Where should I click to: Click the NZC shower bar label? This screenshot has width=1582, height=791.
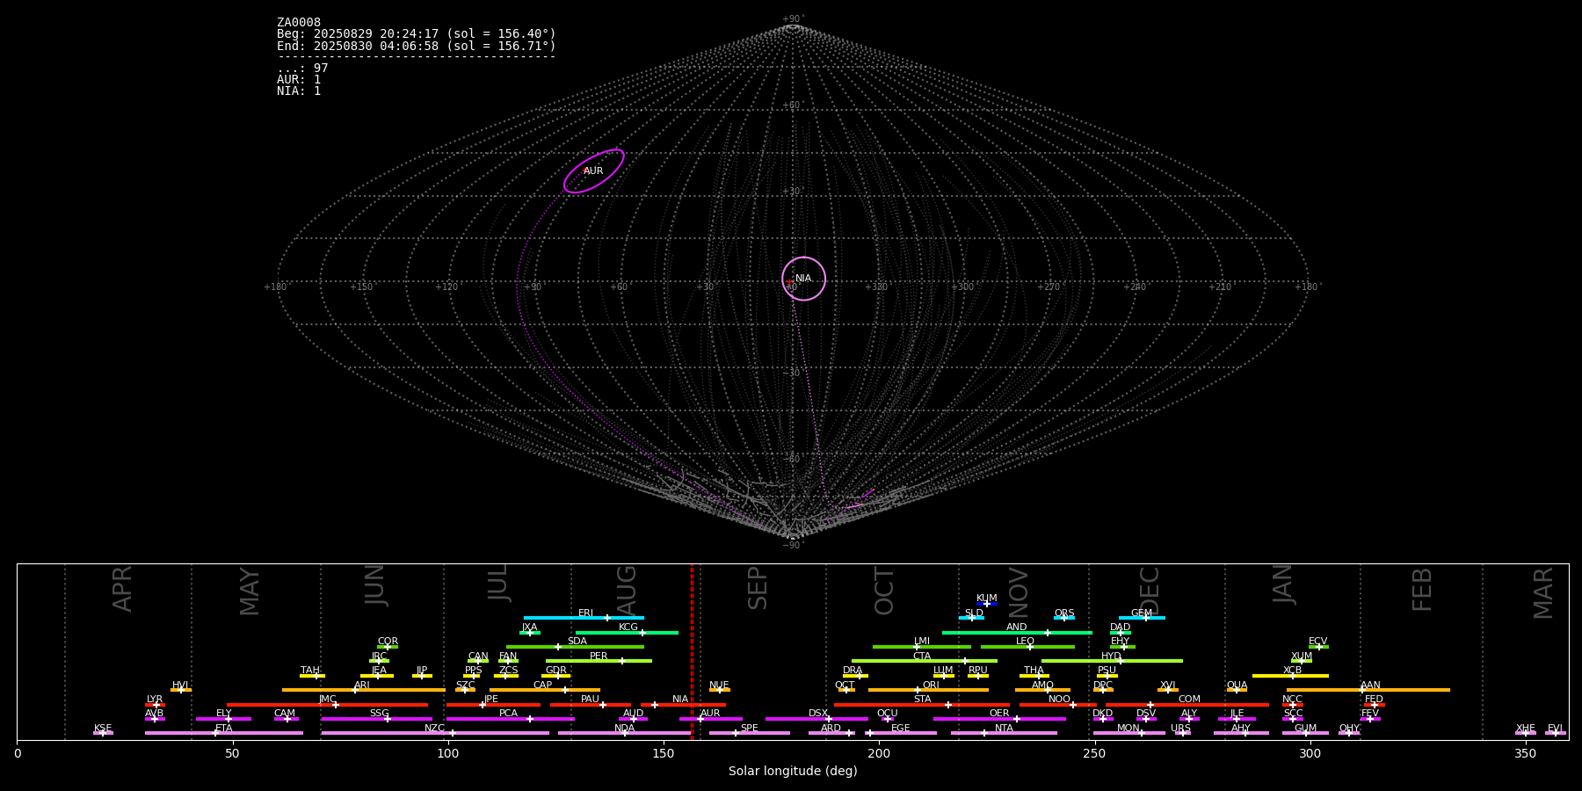point(434,729)
